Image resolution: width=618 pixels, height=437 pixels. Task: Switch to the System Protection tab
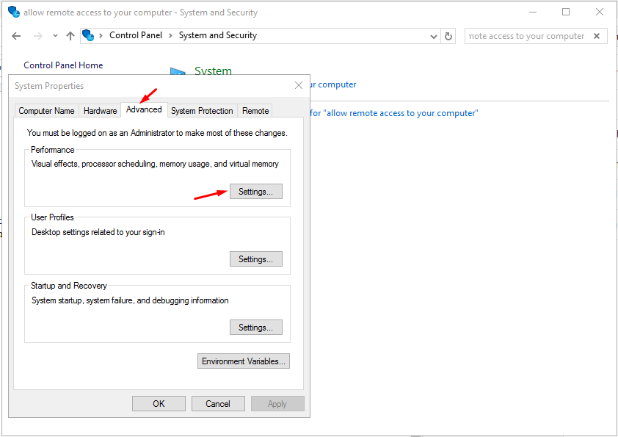(202, 110)
